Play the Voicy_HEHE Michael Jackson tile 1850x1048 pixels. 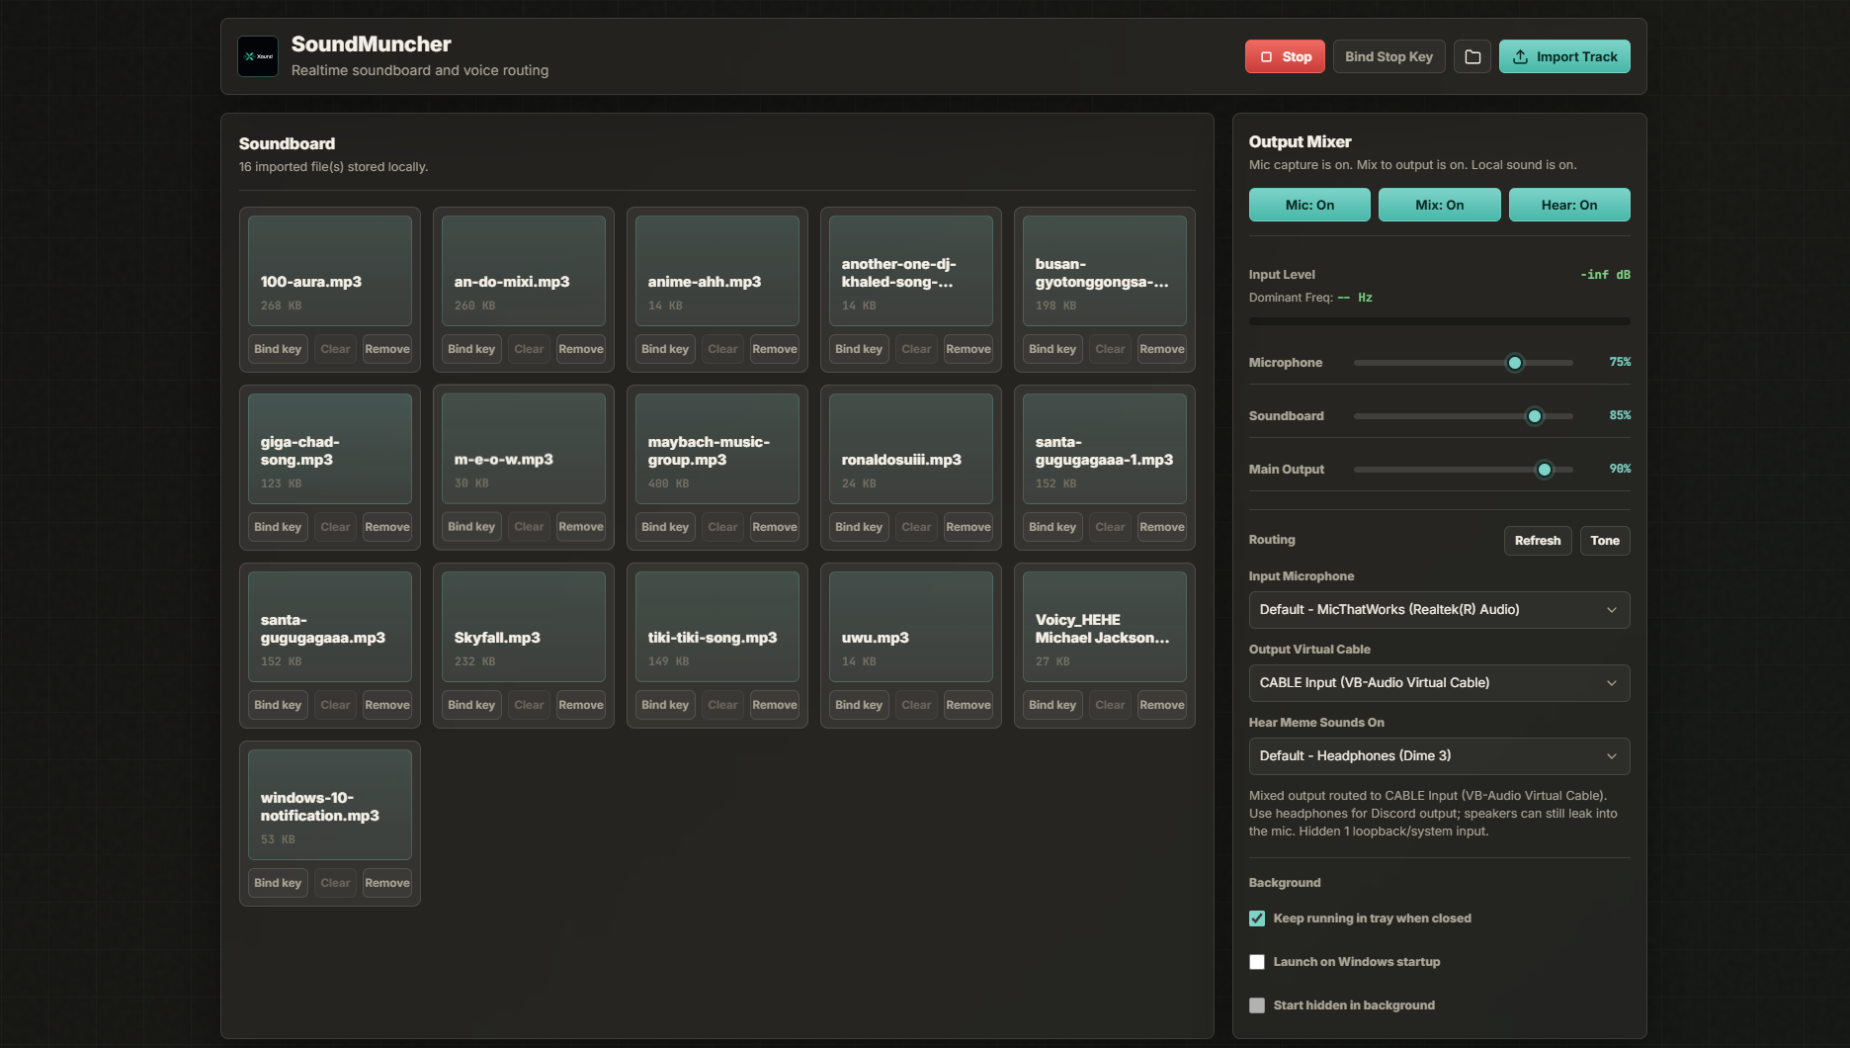(x=1105, y=627)
